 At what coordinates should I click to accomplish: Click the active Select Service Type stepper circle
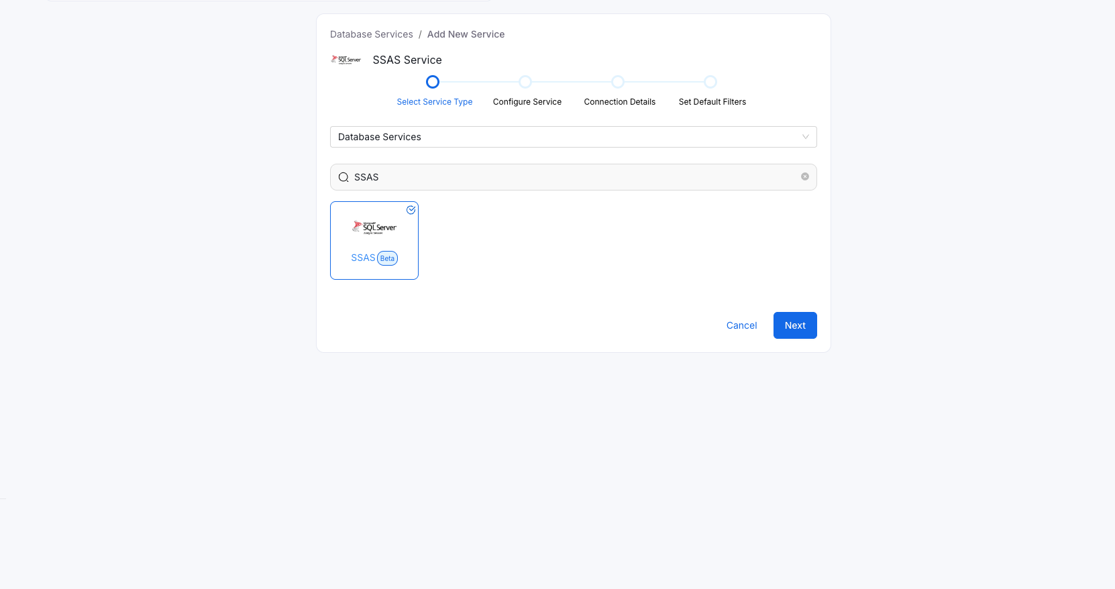pos(432,81)
